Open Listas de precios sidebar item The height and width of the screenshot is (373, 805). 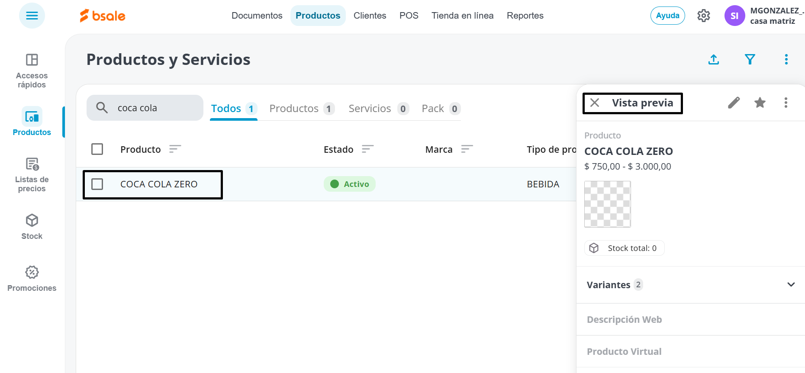[32, 175]
